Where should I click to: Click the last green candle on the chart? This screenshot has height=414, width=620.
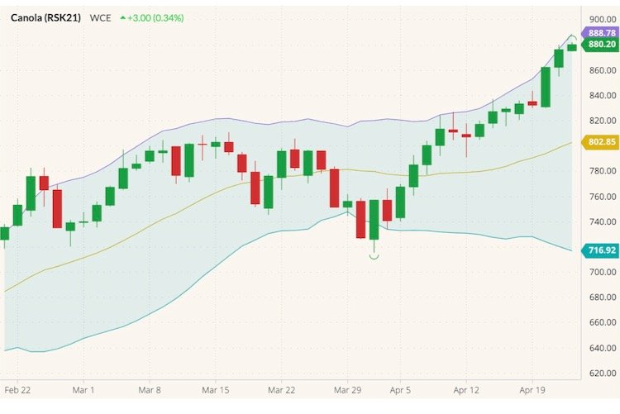pyautogui.click(x=571, y=47)
